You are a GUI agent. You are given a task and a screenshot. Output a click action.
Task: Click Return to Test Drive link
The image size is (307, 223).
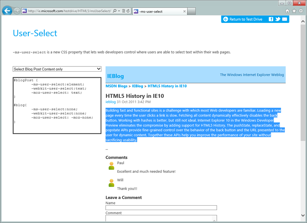(x=243, y=19)
